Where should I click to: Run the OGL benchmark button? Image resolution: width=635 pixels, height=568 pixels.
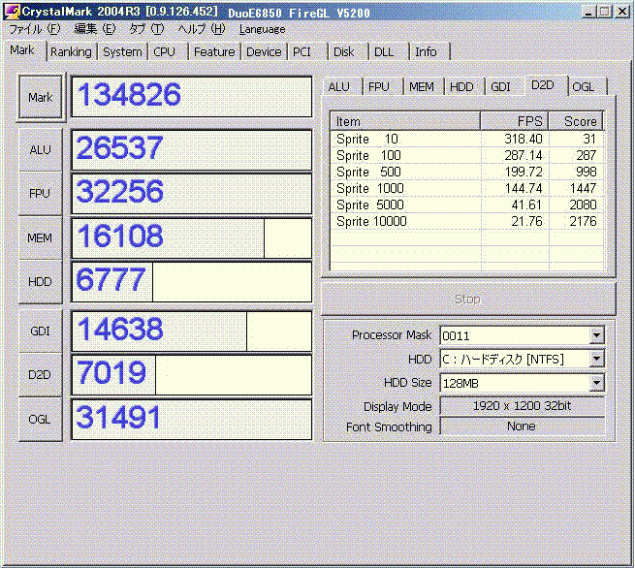click(x=41, y=420)
